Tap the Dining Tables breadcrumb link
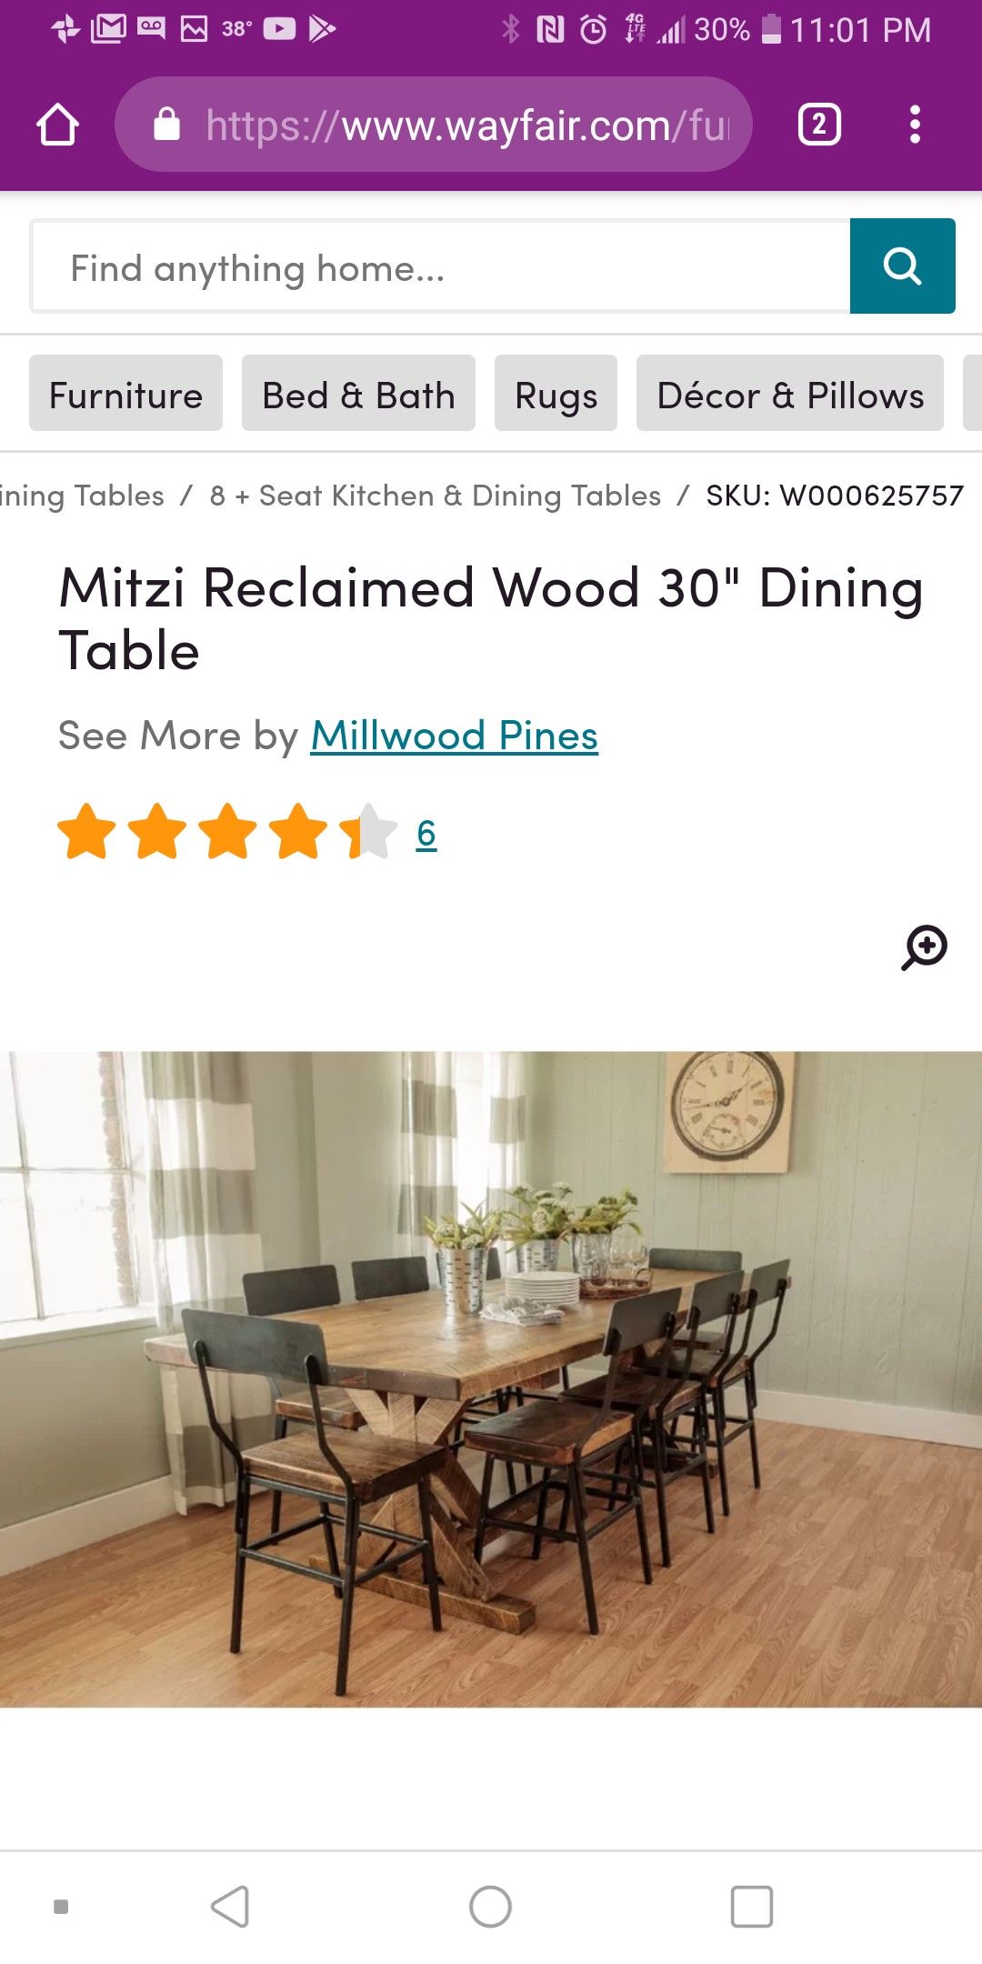Image resolution: width=982 pixels, height=1964 pixels. coord(82,496)
